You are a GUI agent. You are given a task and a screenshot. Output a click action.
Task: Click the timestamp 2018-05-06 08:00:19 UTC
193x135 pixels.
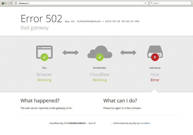point(122,21)
